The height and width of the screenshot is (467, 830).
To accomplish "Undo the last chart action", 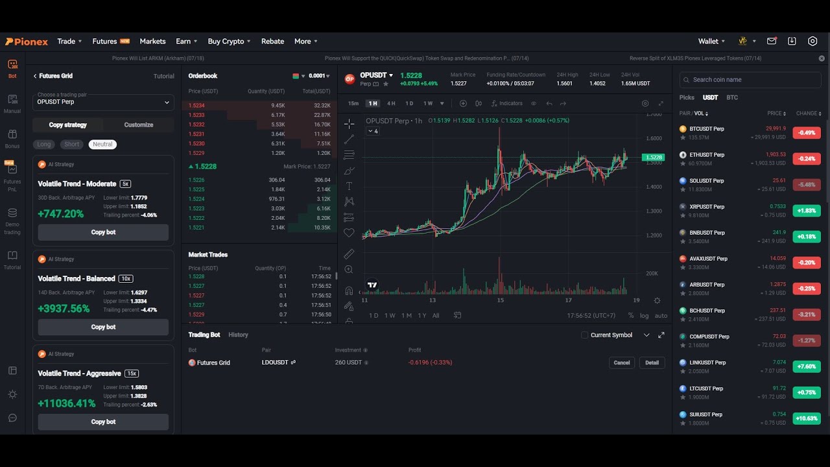I will [x=549, y=103].
